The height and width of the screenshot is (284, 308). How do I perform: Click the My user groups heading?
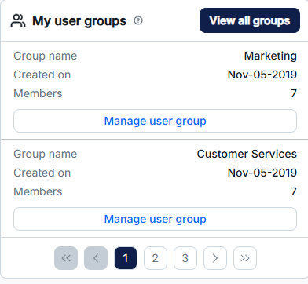pyautogui.click(x=79, y=21)
